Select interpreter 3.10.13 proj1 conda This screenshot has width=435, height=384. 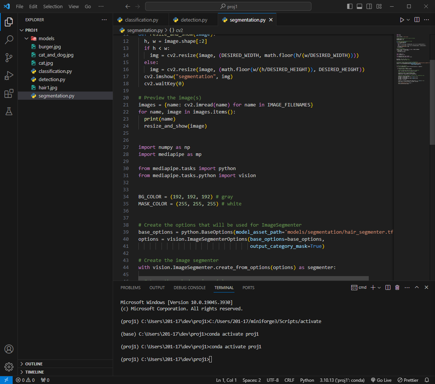(342, 380)
